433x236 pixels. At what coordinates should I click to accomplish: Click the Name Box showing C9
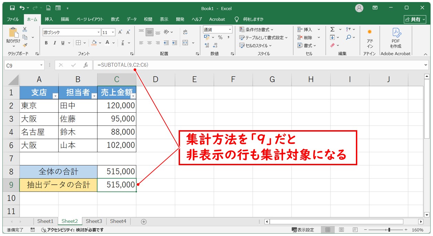(x=22, y=65)
